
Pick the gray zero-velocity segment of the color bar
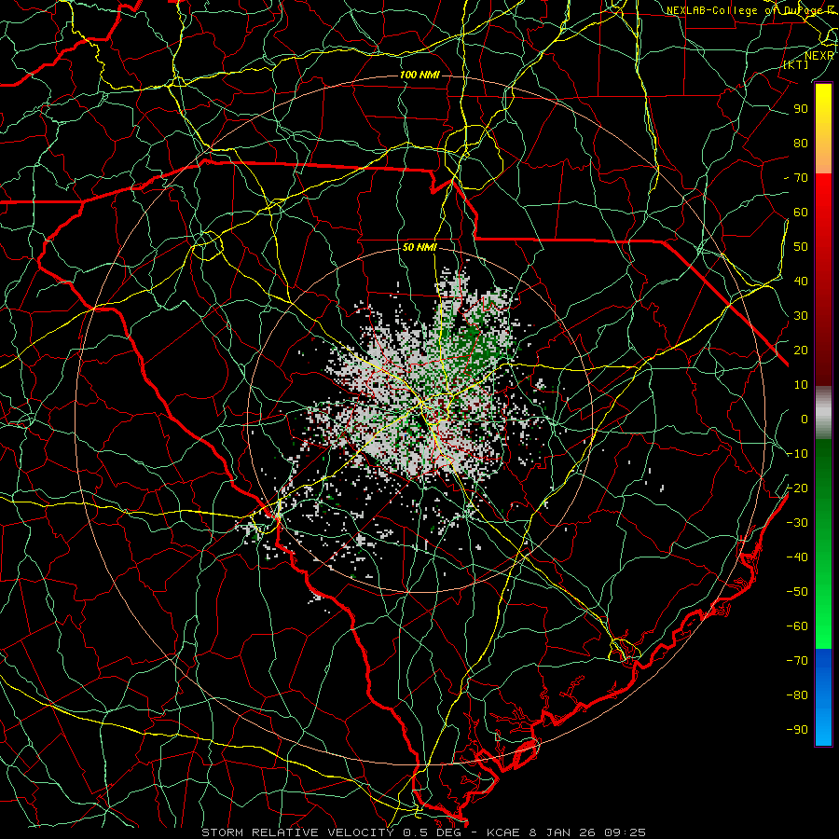823,413
